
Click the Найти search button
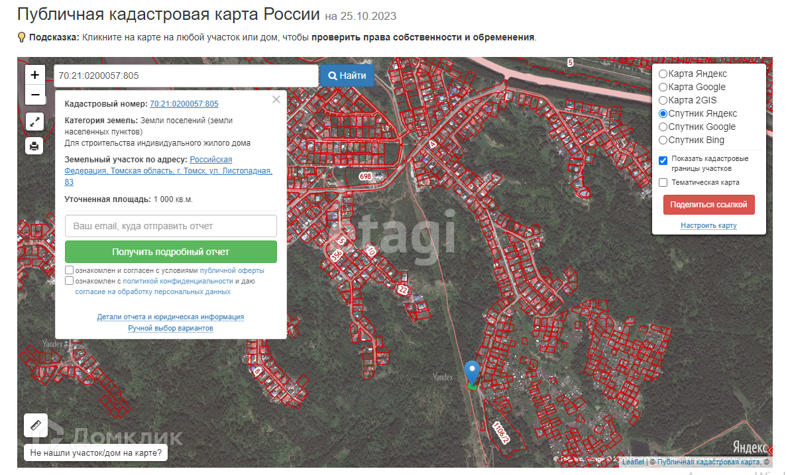(347, 76)
